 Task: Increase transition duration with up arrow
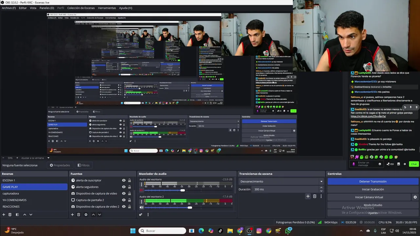(321, 188)
